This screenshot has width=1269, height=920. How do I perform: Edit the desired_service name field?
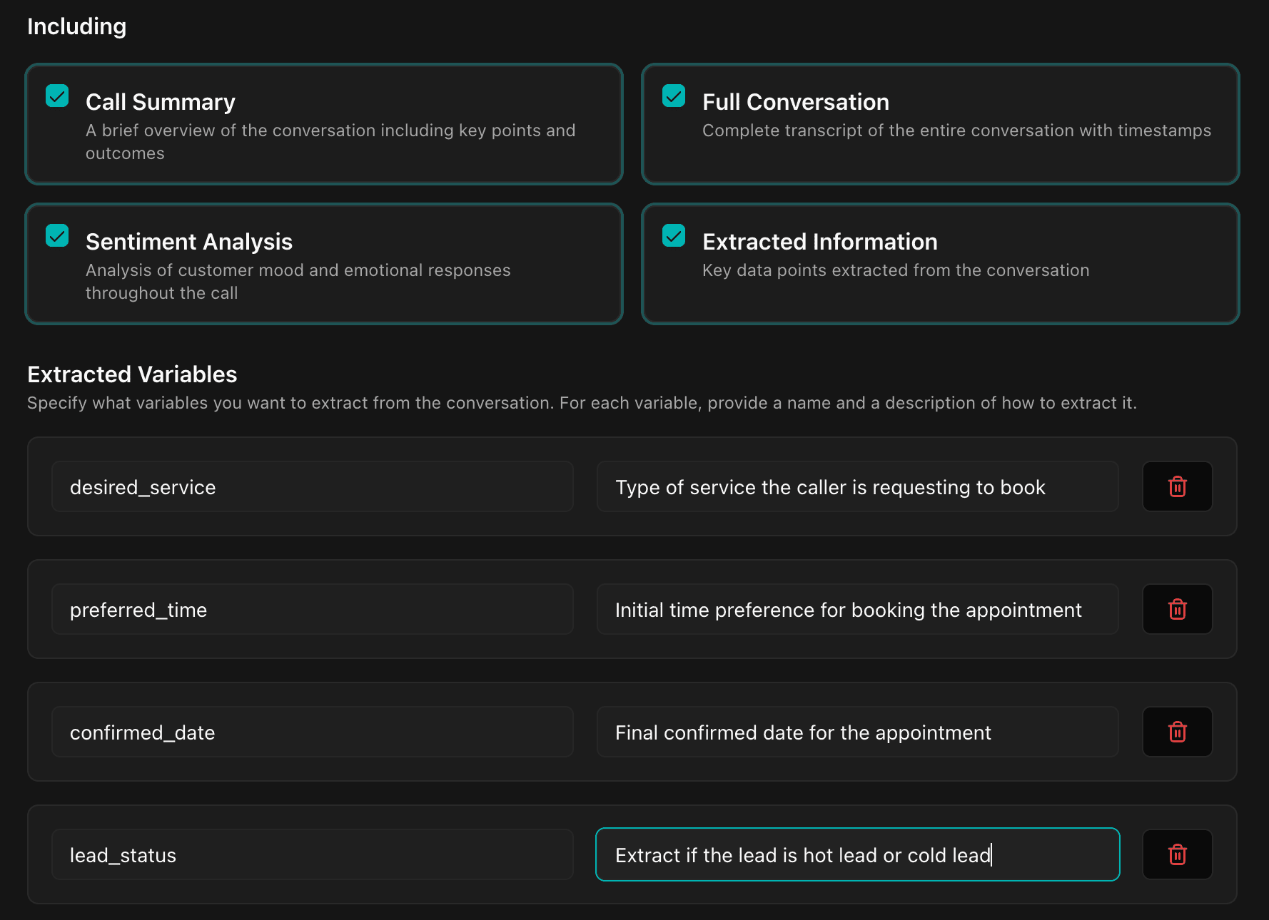pos(312,486)
